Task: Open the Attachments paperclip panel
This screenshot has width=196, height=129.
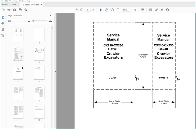Action: pyautogui.click(x=3, y=23)
